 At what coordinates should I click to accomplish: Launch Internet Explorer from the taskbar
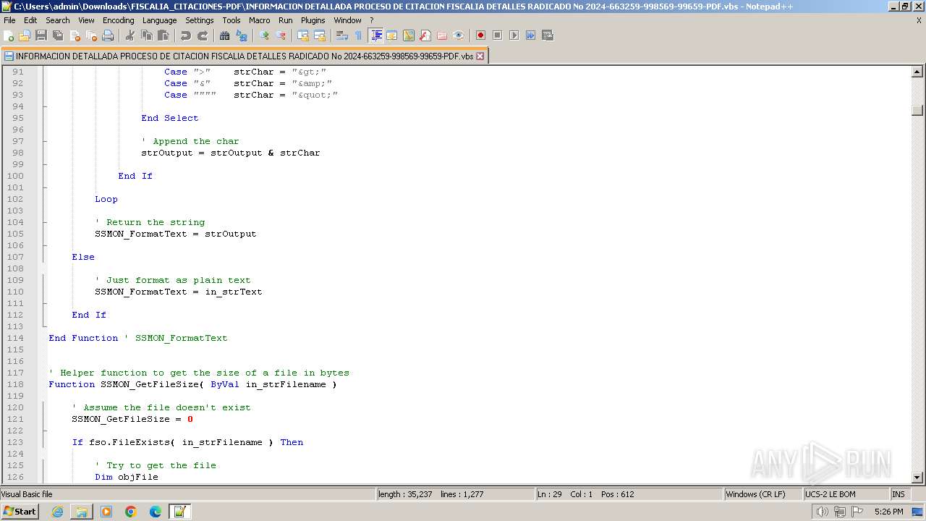pos(57,512)
